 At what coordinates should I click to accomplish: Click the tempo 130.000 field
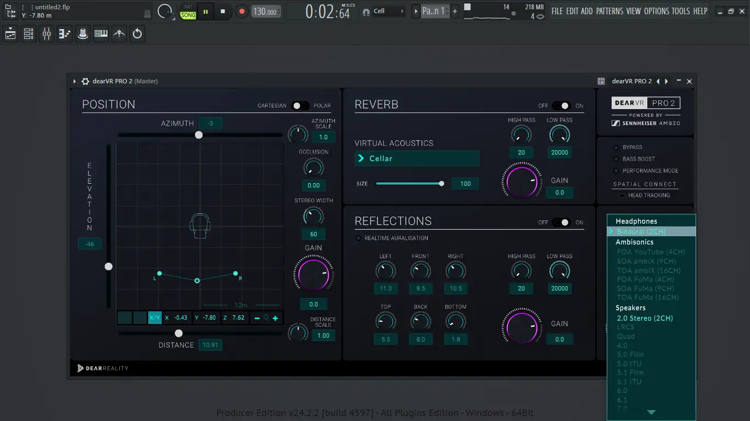coord(266,12)
